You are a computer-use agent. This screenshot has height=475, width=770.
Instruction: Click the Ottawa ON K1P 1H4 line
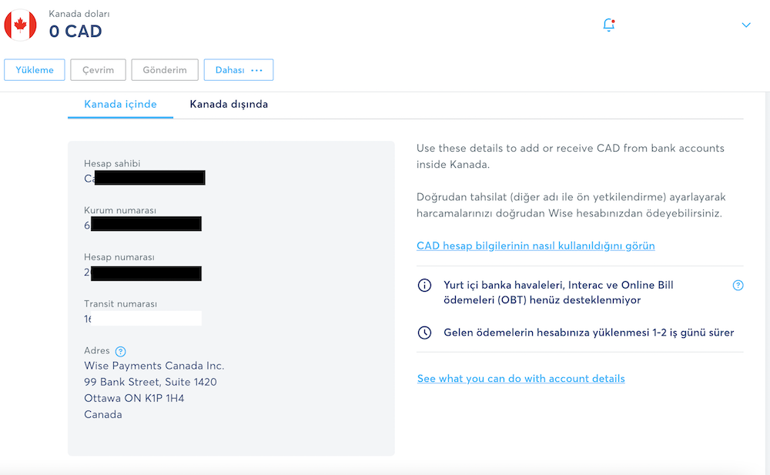click(x=134, y=398)
